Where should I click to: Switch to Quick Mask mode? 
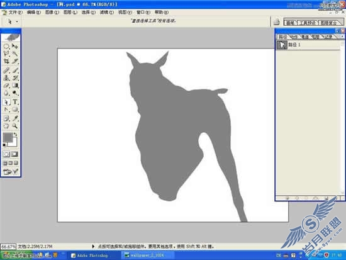[15, 154]
